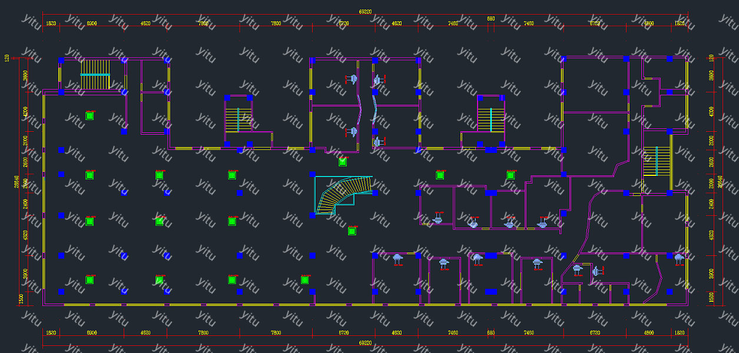This screenshot has width=739, height=353.
Task: Click the 69220 overall dimension below the plan
Action: click(x=366, y=342)
